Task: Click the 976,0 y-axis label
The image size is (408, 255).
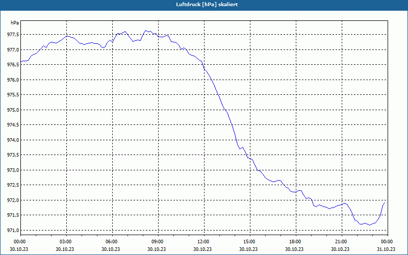Action: tap(13, 80)
